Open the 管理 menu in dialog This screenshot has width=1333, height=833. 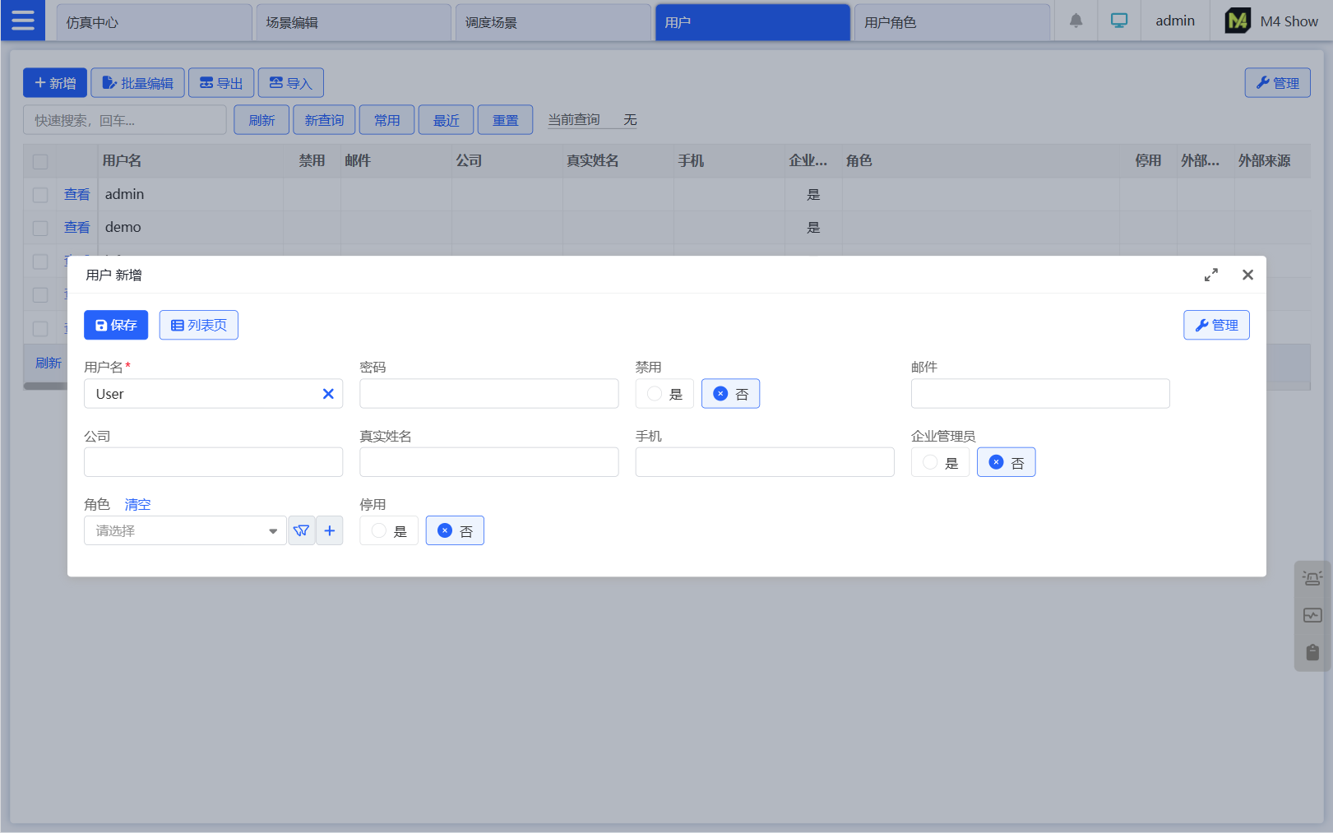(1216, 325)
